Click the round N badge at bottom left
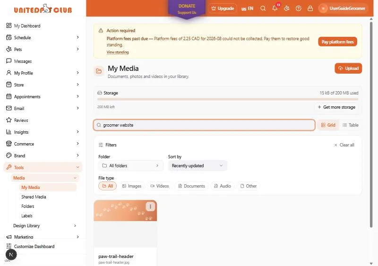 [11, 254]
